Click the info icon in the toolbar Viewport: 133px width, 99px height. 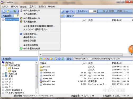point(62,11)
